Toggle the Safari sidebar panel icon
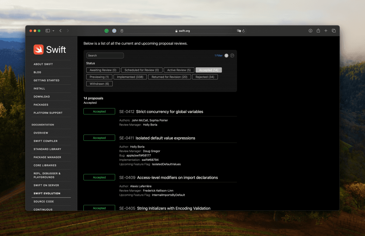 [x=48, y=31]
